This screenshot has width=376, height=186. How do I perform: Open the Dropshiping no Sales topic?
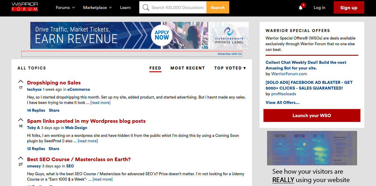54,83
